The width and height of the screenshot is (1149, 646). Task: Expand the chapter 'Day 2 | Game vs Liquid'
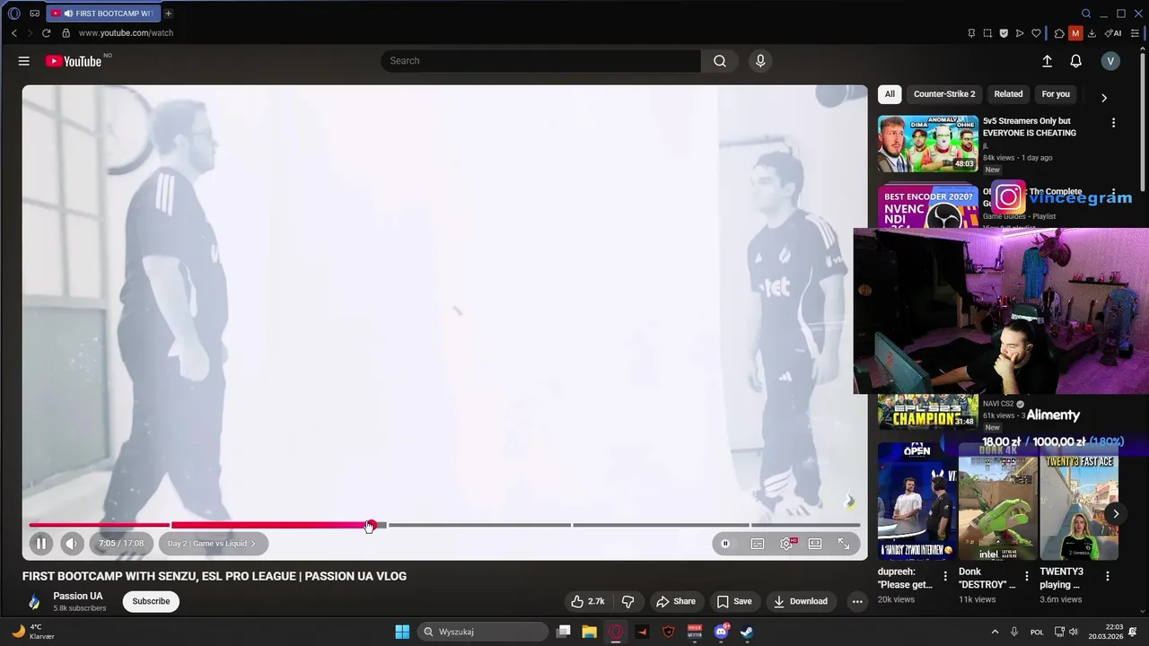click(212, 544)
